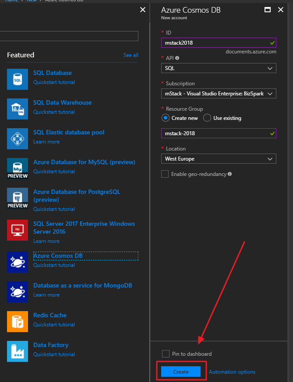Click the API info icon

tap(177, 58)
